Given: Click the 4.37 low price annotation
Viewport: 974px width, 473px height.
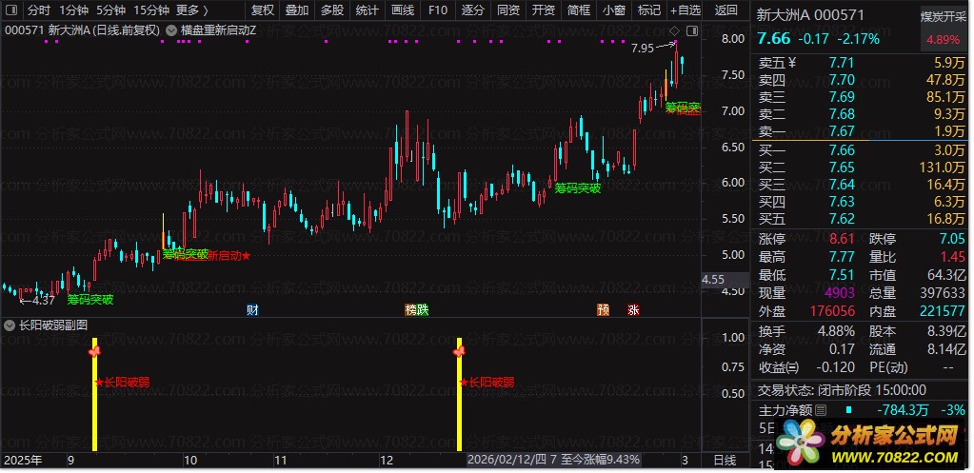Looking at the screenshot, I should coord(44,301).
